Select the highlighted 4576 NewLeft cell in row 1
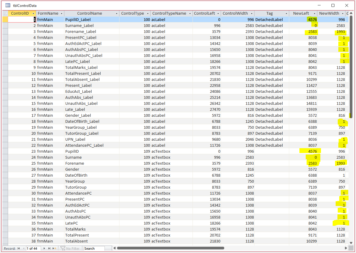 [x=303, y=19]
